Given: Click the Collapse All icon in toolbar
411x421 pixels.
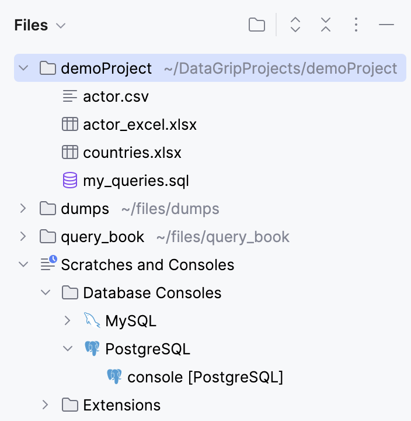Looking at the screenshot, I should coord(326,25).
